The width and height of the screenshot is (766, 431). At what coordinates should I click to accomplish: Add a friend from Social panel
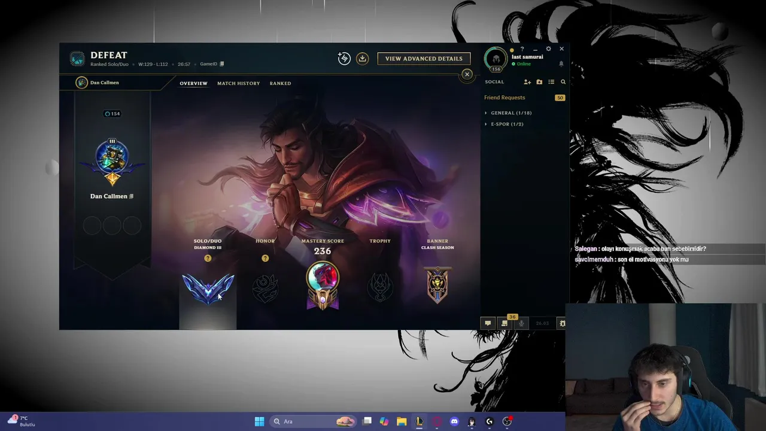coord(527,82)
